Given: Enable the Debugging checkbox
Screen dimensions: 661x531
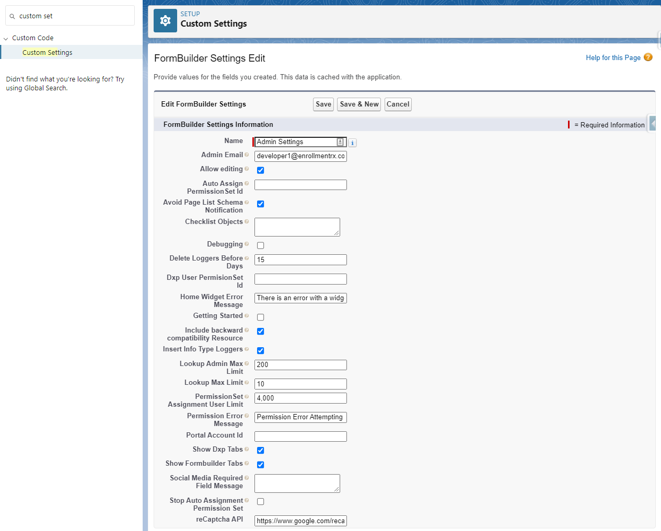Looking at the screenshot, I should coord(260,245).
